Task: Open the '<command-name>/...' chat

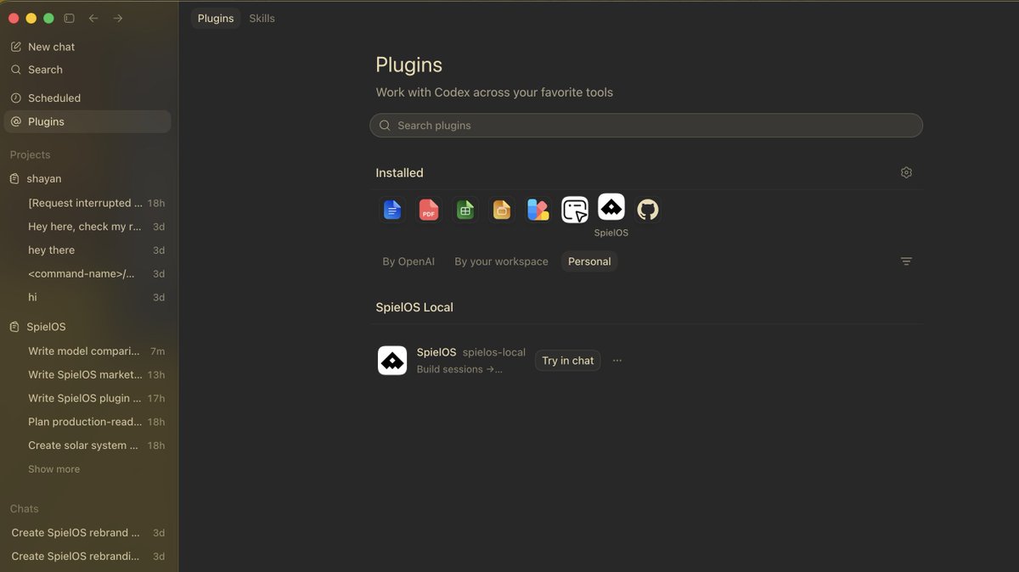Action: click(x=87, y=274)
